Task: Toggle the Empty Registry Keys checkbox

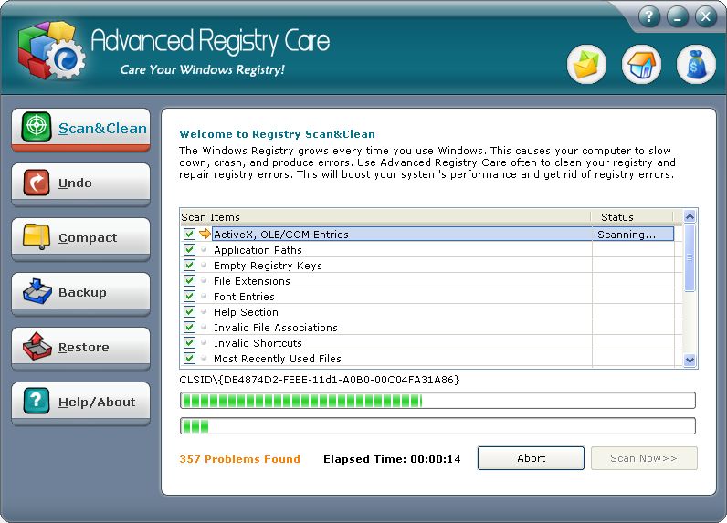Action: (189, 266)
